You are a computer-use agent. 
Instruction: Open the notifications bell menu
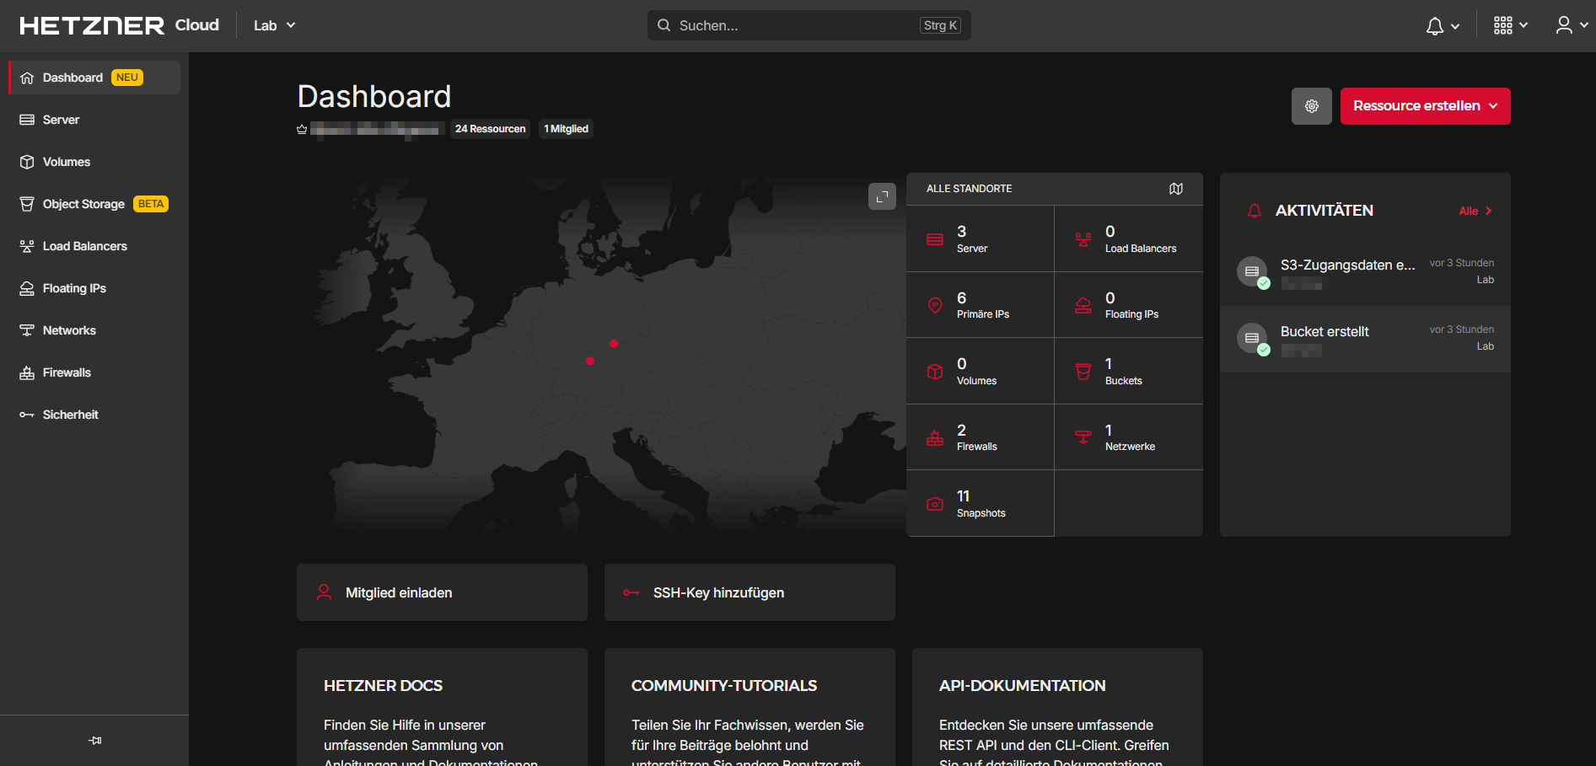point(1443,25)
